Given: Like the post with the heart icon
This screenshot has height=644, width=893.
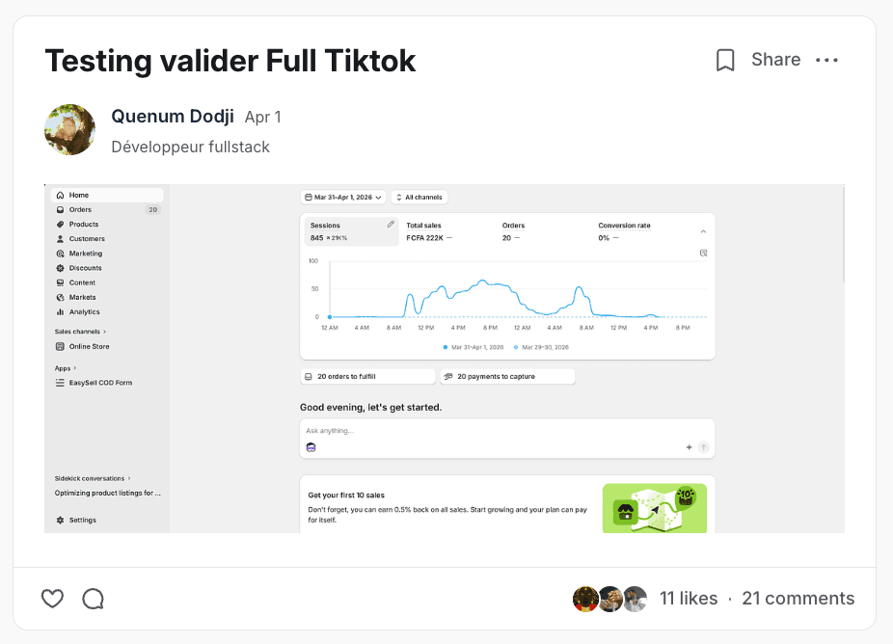Looking at the screenshot, I should tap(52, 599).
